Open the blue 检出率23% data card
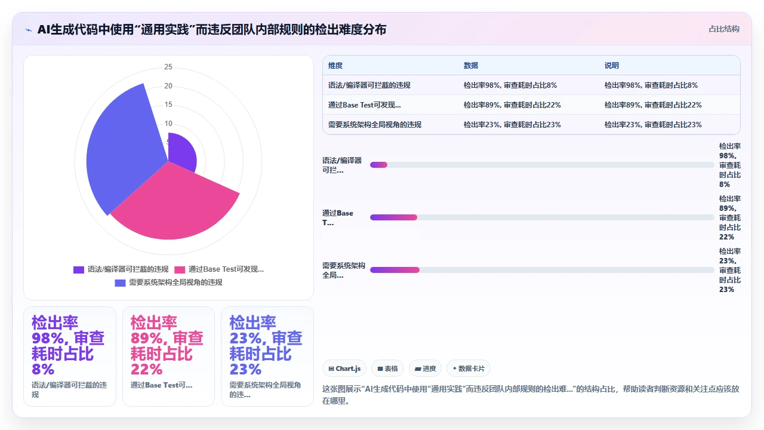764x430 pixels. coord(267,357)
